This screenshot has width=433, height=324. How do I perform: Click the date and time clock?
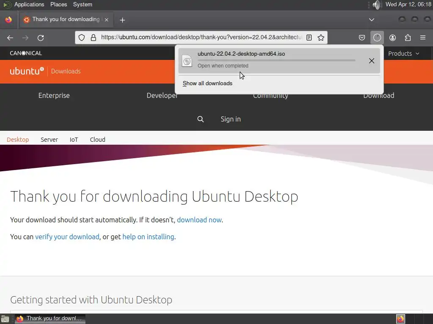pyautogui.click(x=408, y=4)
